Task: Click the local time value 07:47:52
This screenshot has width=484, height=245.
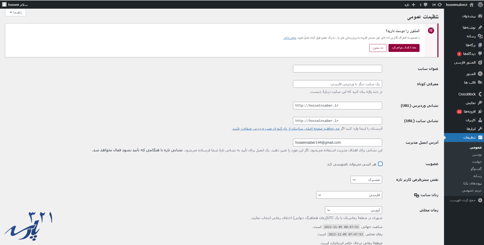Action: tap(346, 234)
